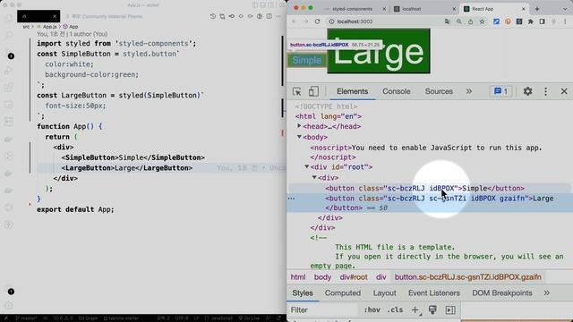
Task: Close the DevTools panel with the X
Action: [x=564, y=91]
